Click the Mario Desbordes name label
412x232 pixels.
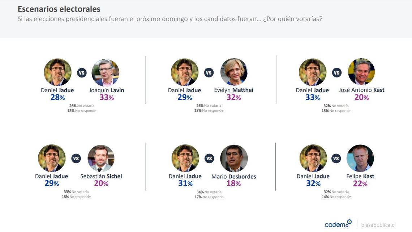(x=234, y=177)
